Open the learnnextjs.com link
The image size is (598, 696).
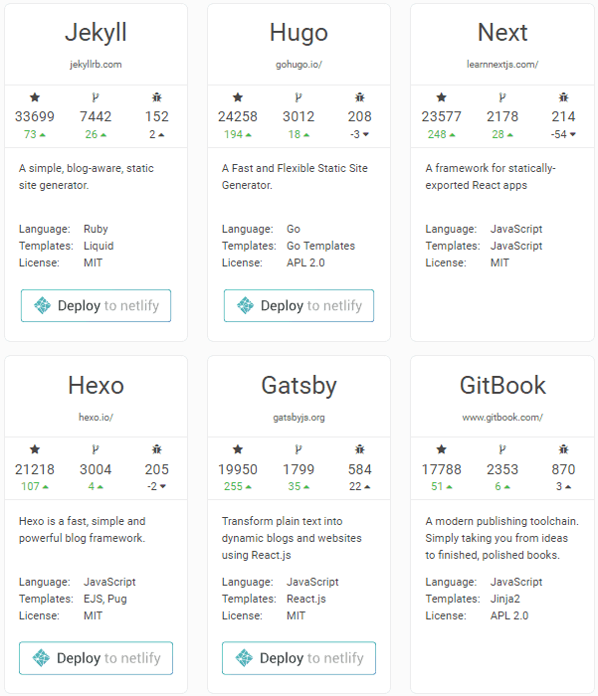502,64
